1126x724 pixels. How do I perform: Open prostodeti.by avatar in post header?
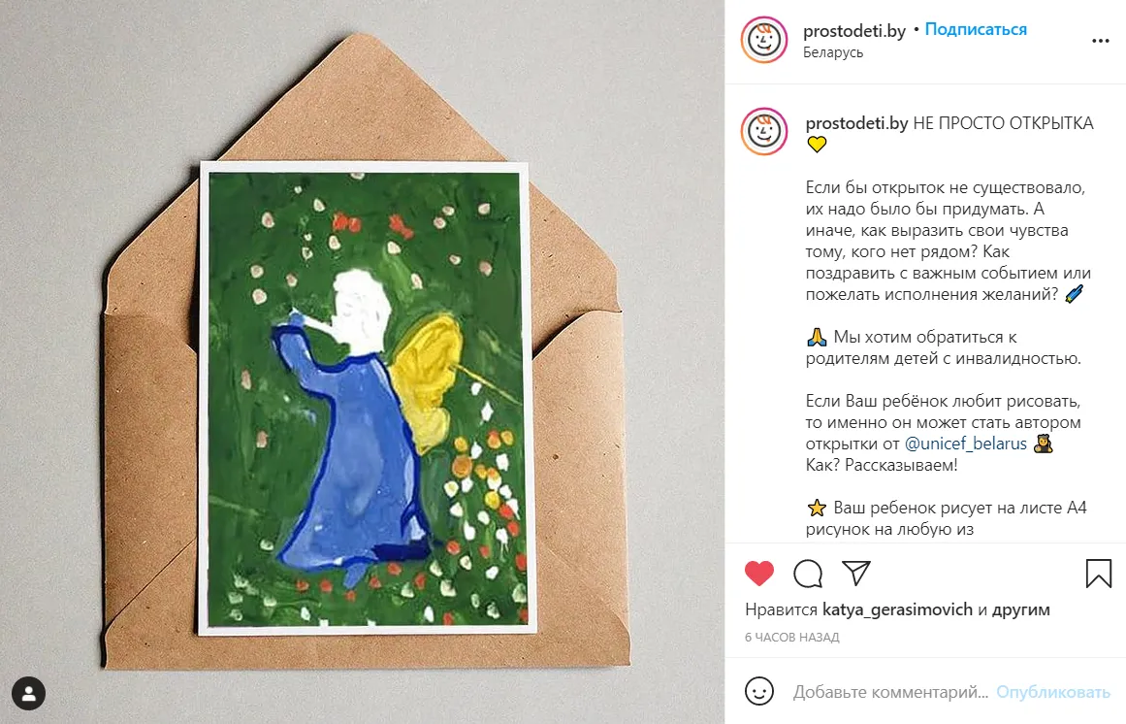764,40
